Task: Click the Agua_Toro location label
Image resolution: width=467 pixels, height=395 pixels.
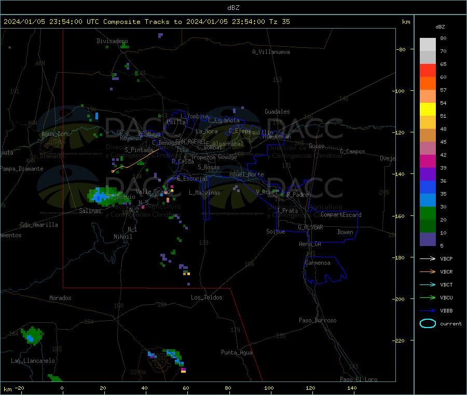Action: click(x=56, y=134)
